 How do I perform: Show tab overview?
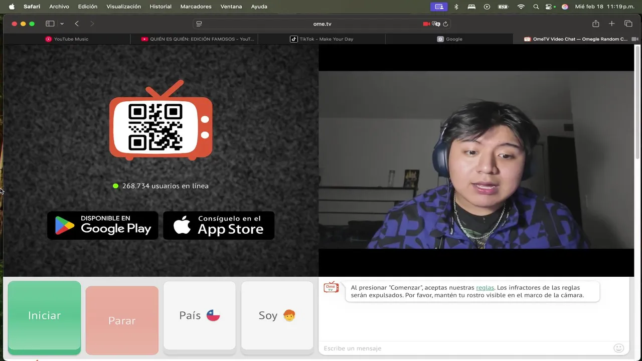tap(628, 24)
